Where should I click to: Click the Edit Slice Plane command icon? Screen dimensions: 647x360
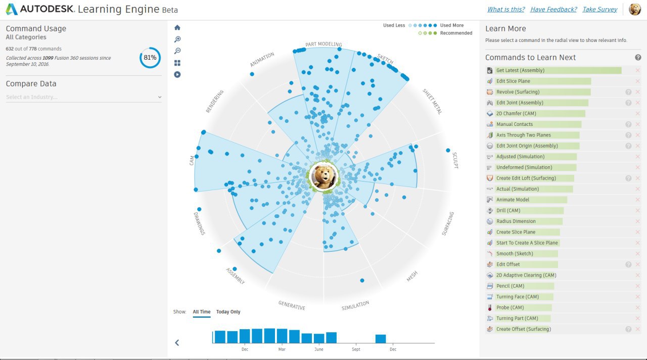(489, 81)
